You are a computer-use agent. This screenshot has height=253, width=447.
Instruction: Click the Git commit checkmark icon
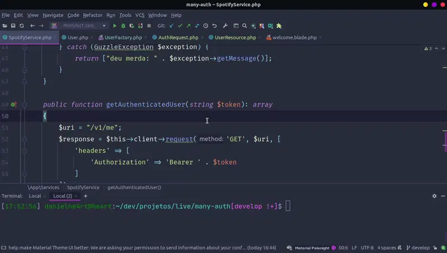pos(180,26)
